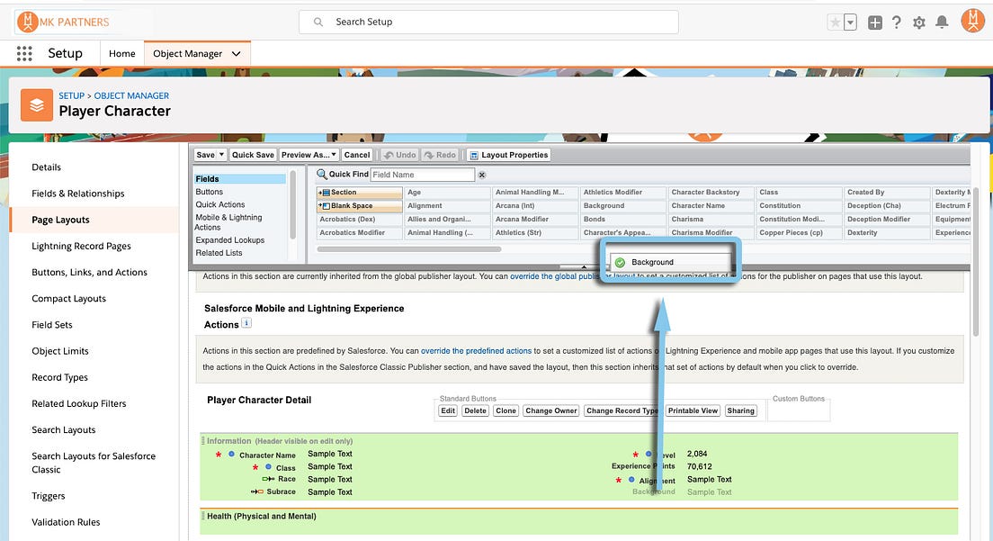Open Lightning Record Pages

[81, 246]
